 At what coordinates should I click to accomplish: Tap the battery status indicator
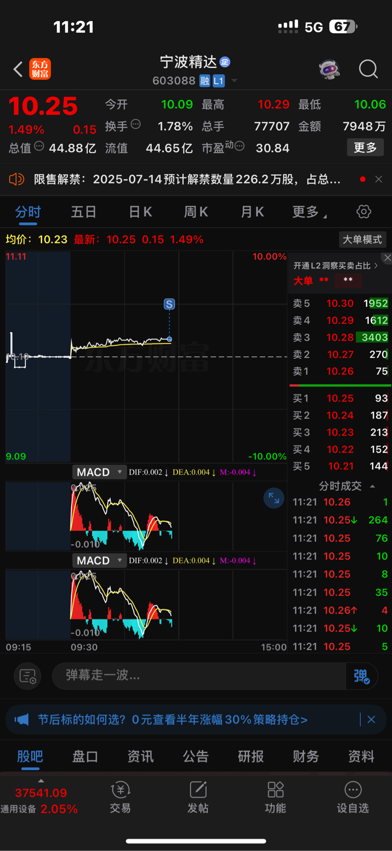[342, 27]
